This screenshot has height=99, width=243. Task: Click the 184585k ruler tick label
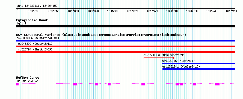click(x=54, y=11)
